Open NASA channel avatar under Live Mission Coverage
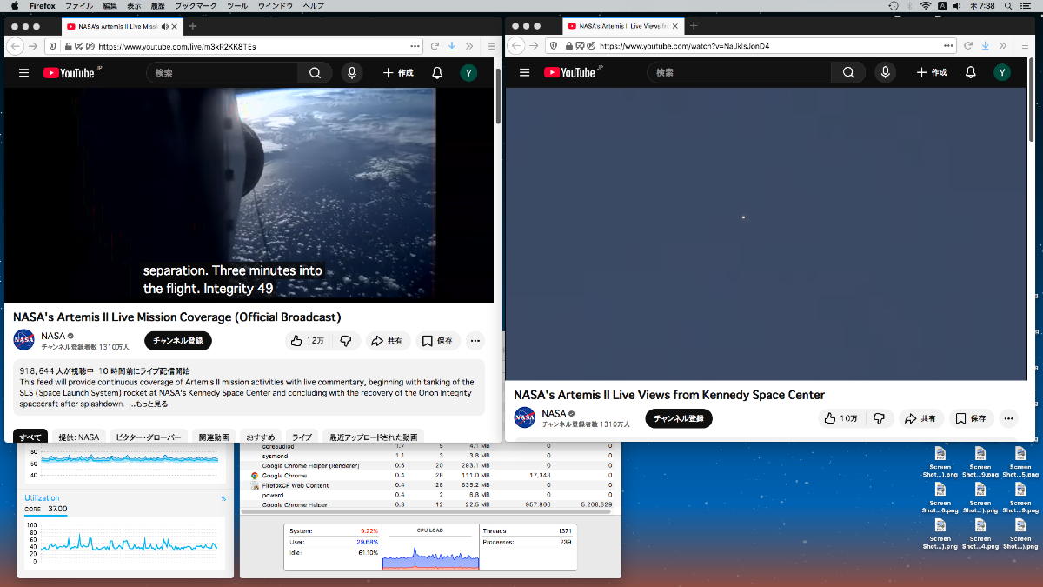The width and height of the screenshot is (1043, 587). 24,340
